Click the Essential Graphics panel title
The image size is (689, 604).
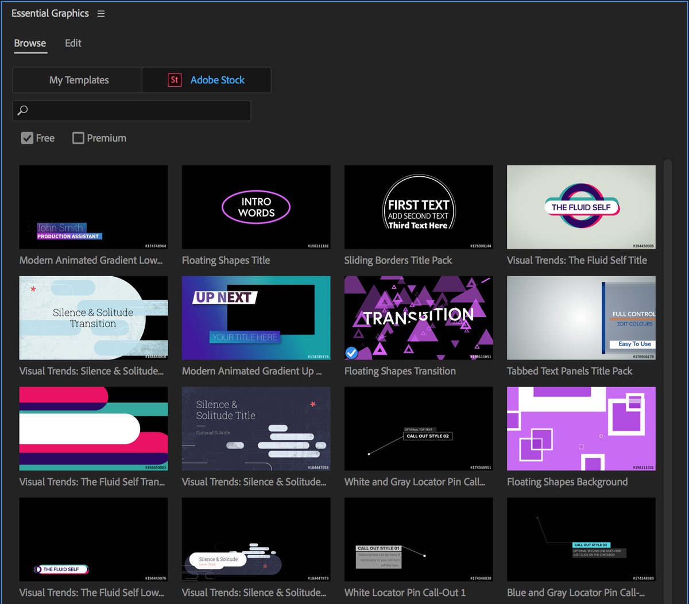tap(50, 13)
